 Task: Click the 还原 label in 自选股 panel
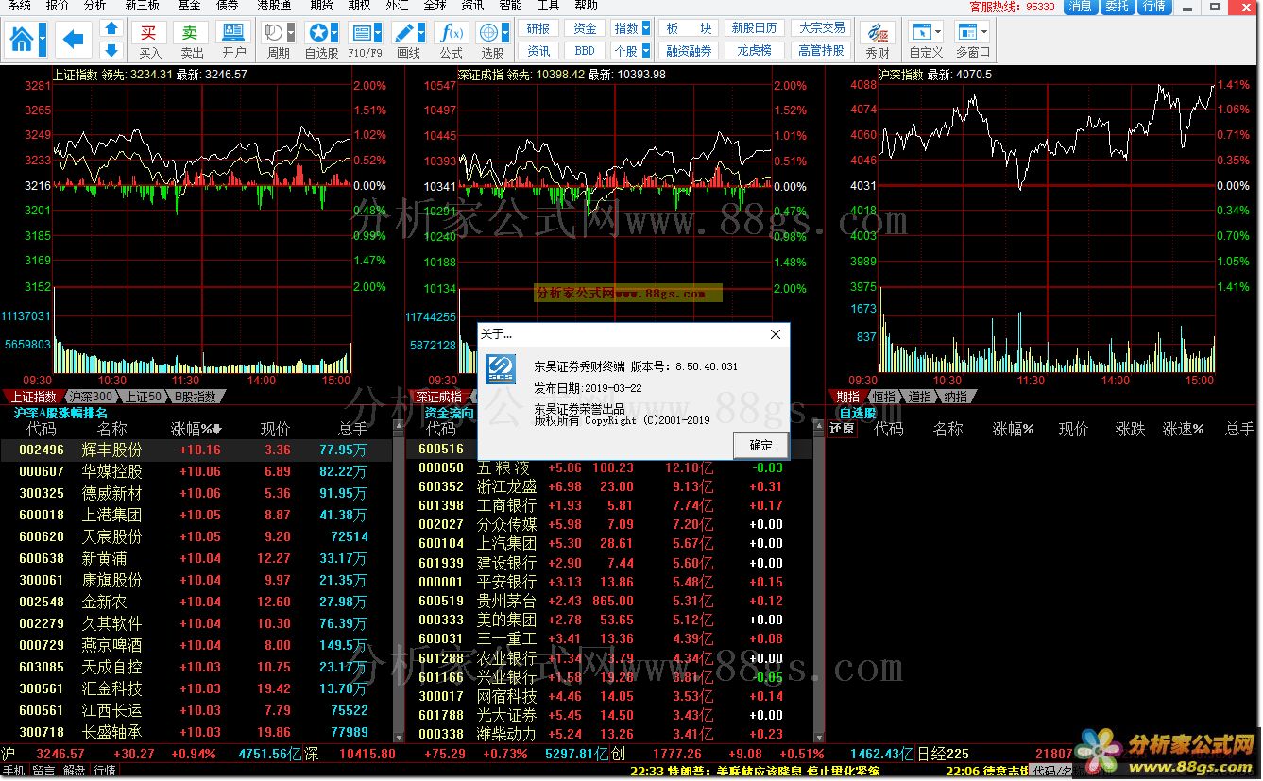pyautogui.click(x=842, y=429)
